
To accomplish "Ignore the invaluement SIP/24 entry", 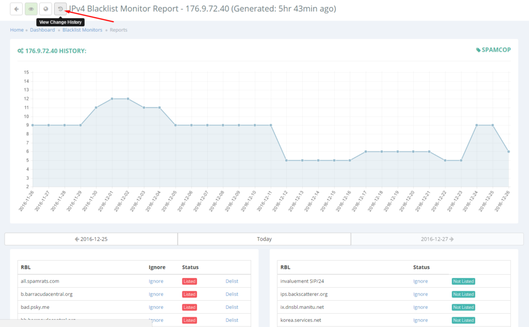I will [x=421, y=281].
